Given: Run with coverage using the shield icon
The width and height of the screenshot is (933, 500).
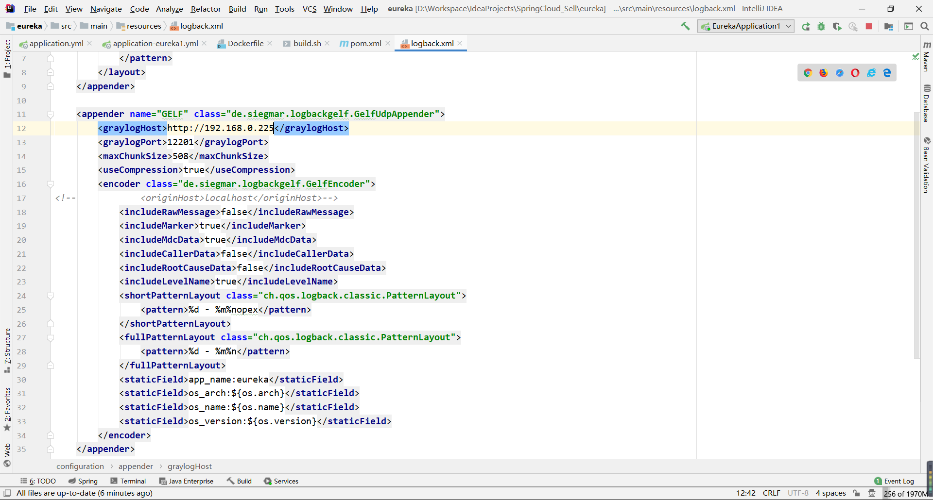Looking at the screenshot, I should coord(837,26).
